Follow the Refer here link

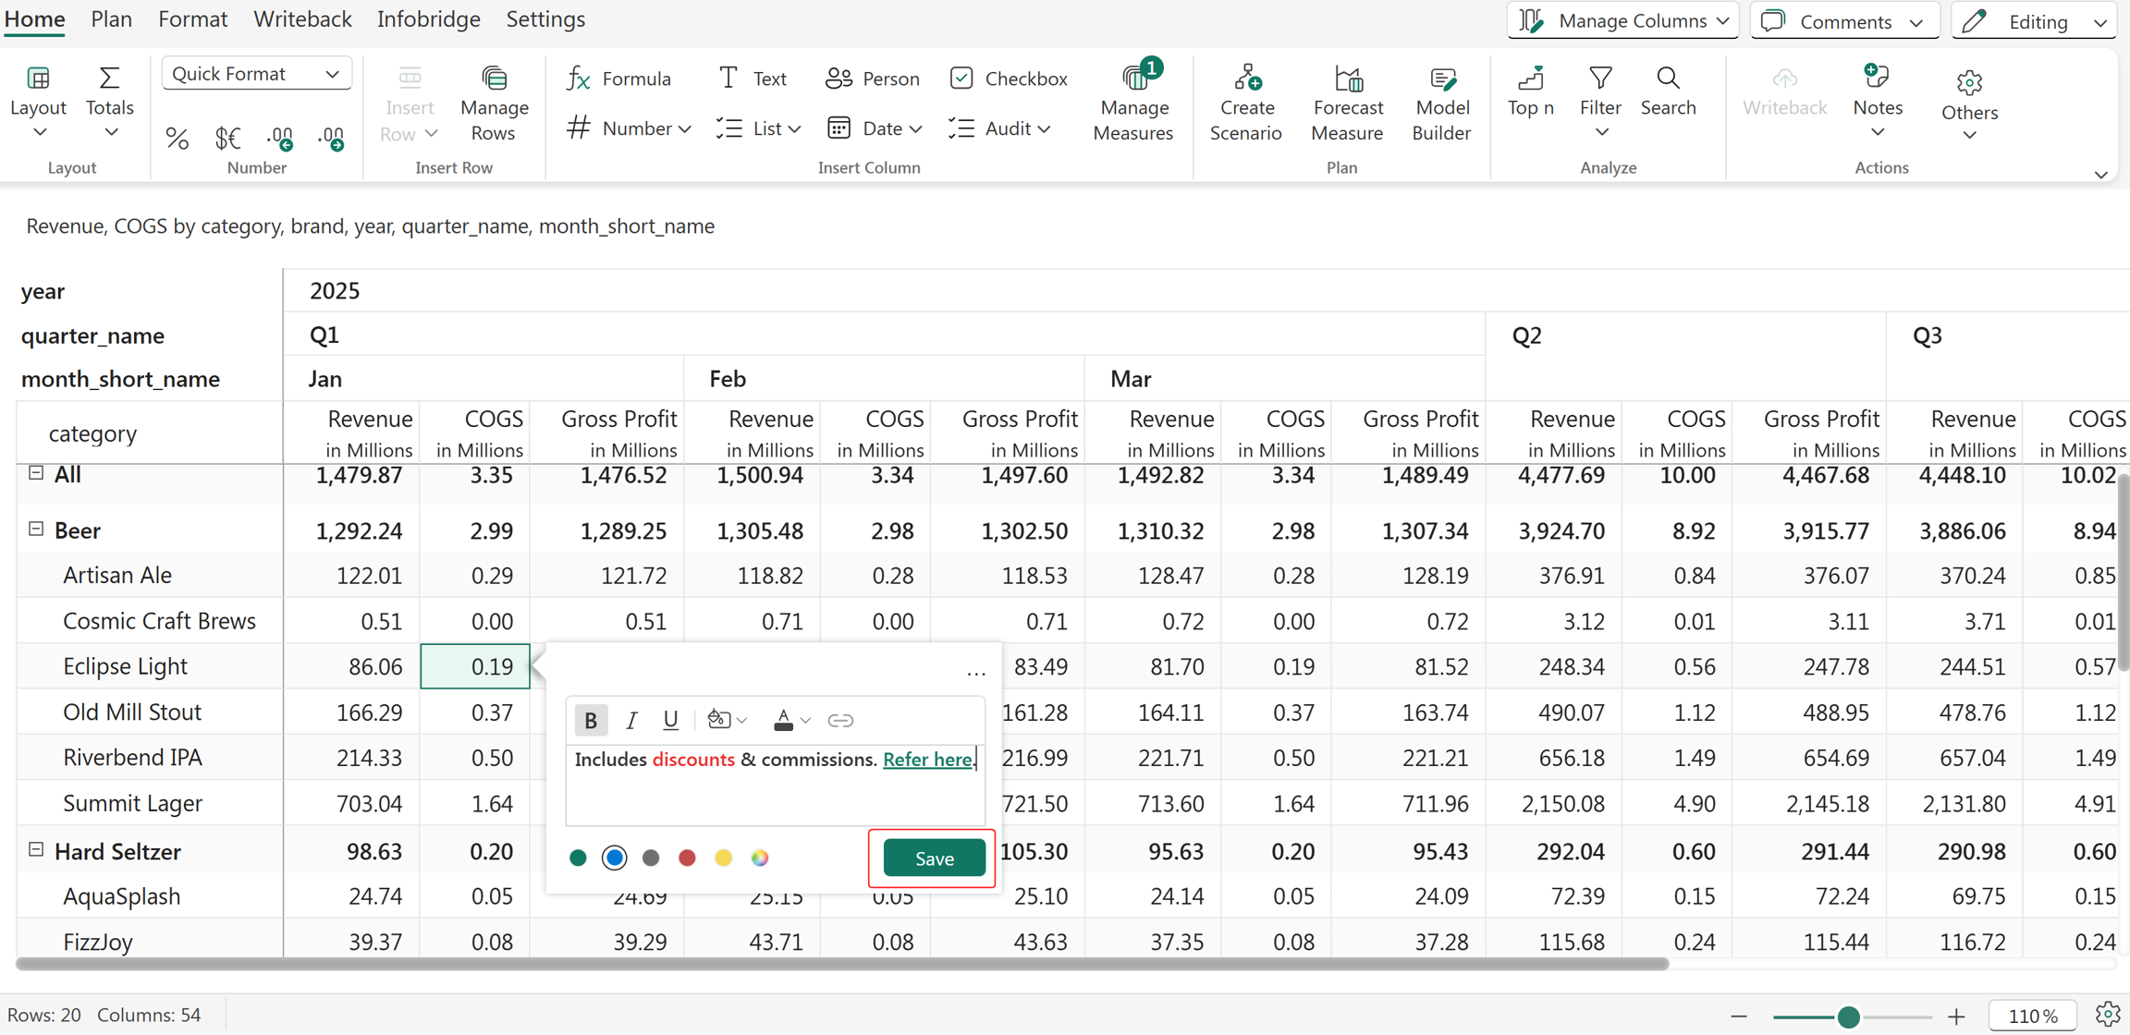pyautogui.click(x=927, y=759)
